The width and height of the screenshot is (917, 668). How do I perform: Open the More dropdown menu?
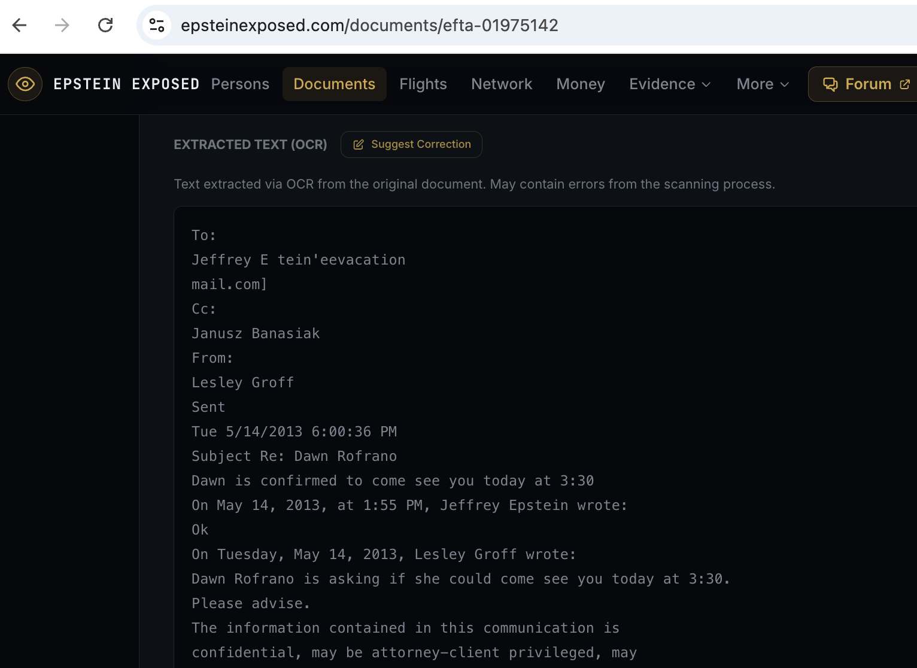point(763,84)
